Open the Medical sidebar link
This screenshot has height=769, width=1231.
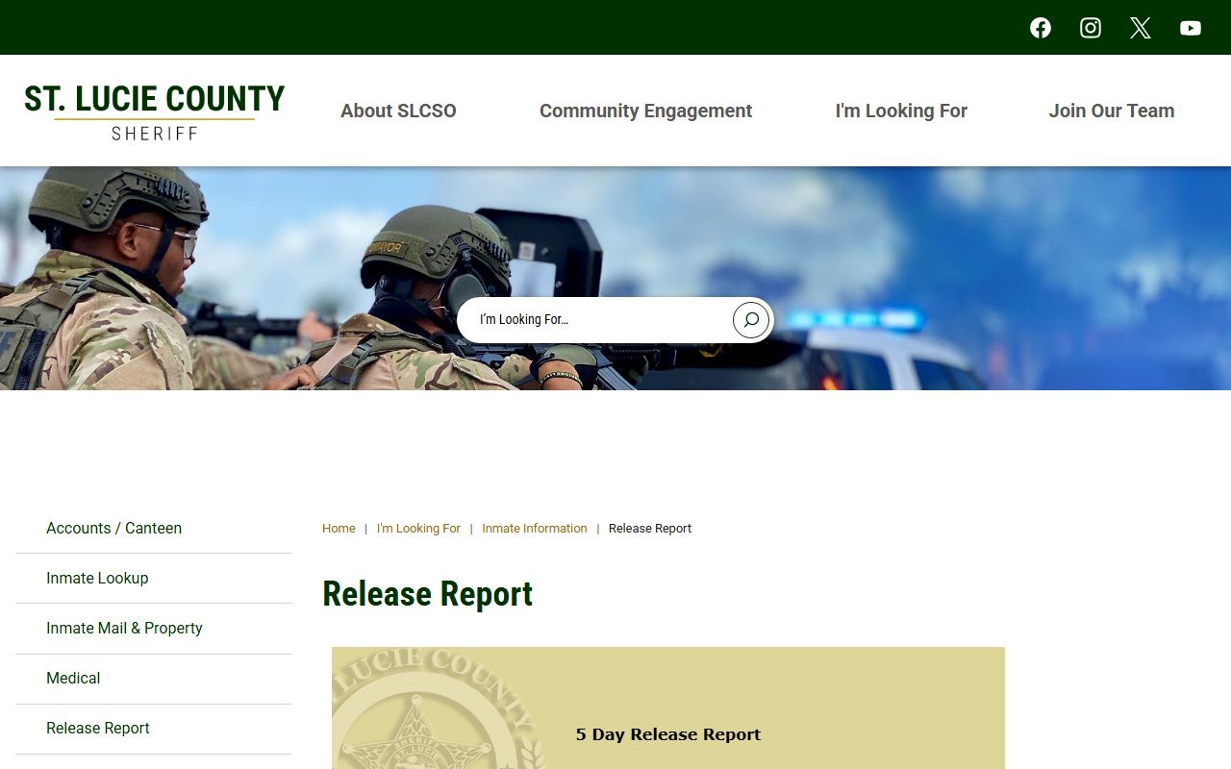pos(153,679)
